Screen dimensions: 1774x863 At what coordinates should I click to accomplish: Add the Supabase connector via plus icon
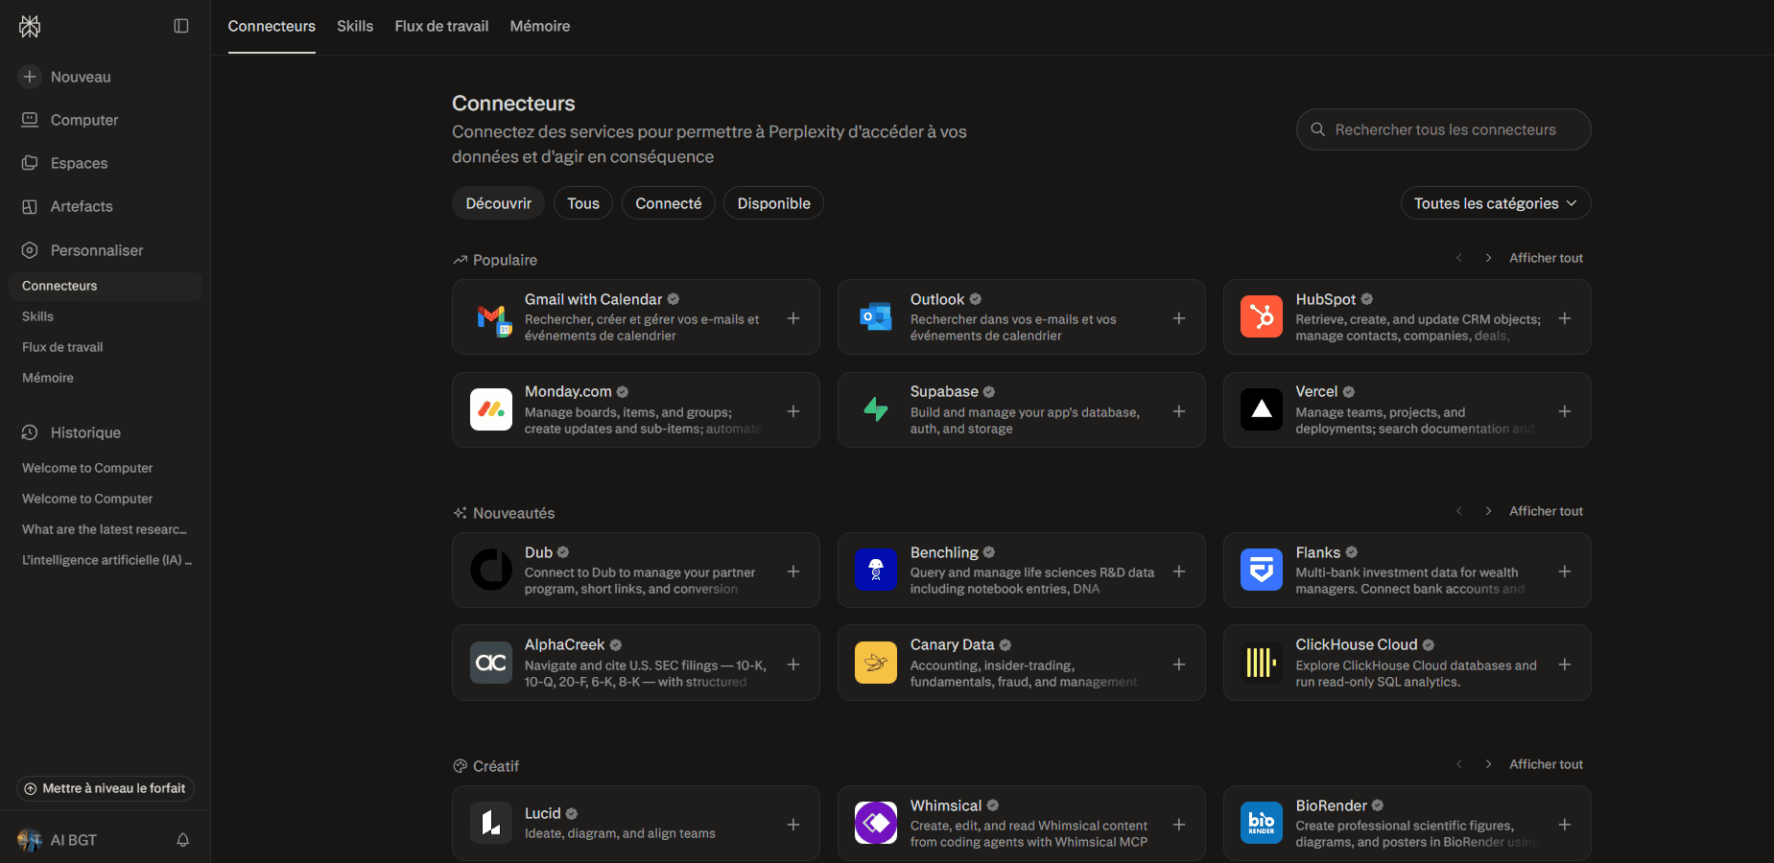pos(1179,411)
